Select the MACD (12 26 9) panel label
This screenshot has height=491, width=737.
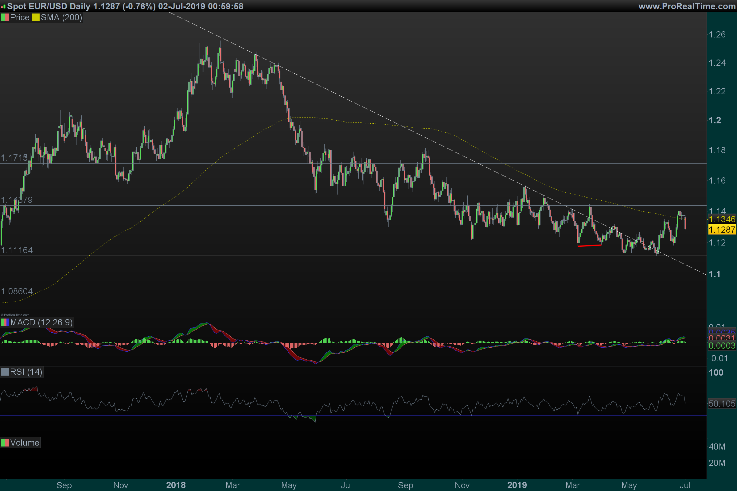click(x=41, y=323)
